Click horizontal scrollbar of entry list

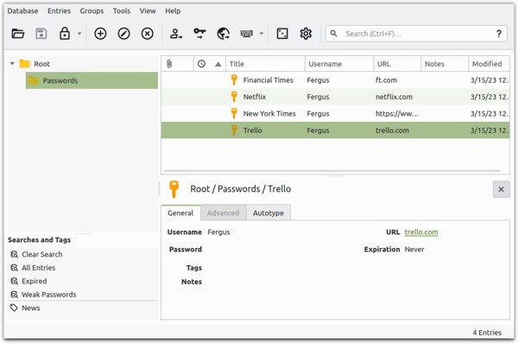click(x=332, y=171)
